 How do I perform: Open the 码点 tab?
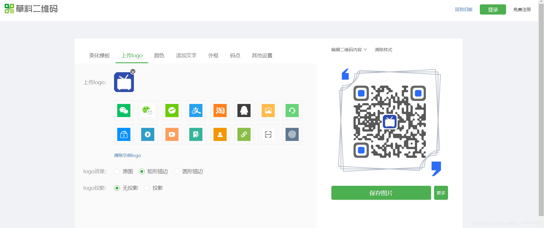point(235,56)
